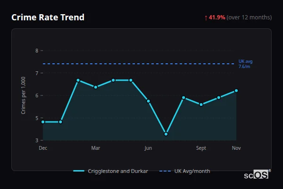Click the y-axis value 5
Viewport: 283px width, 189px height.
[x=37, y=118]
